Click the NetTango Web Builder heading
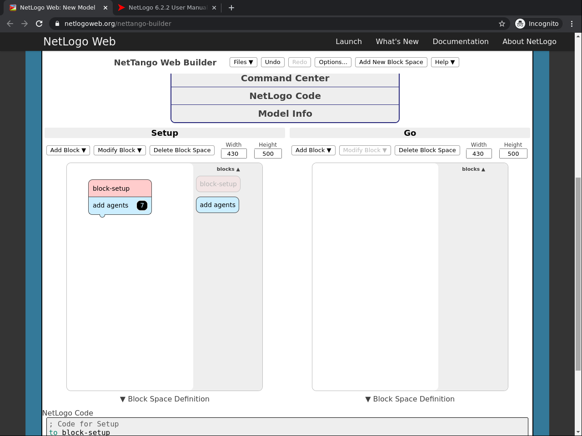The height and width of the screenshot is (436, 582). pyautogui.click(x=165, y=63)
